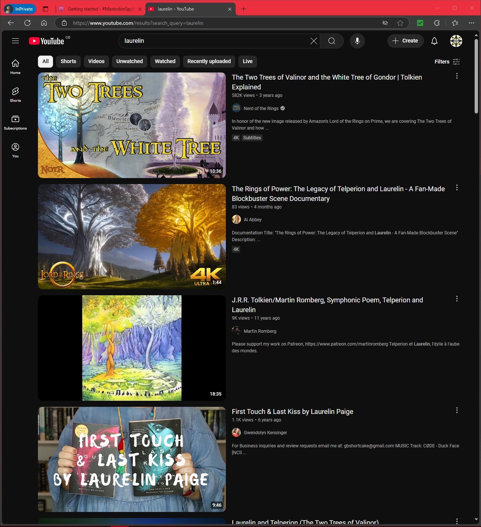Open a new tab with the plus button

pos(244,9)
